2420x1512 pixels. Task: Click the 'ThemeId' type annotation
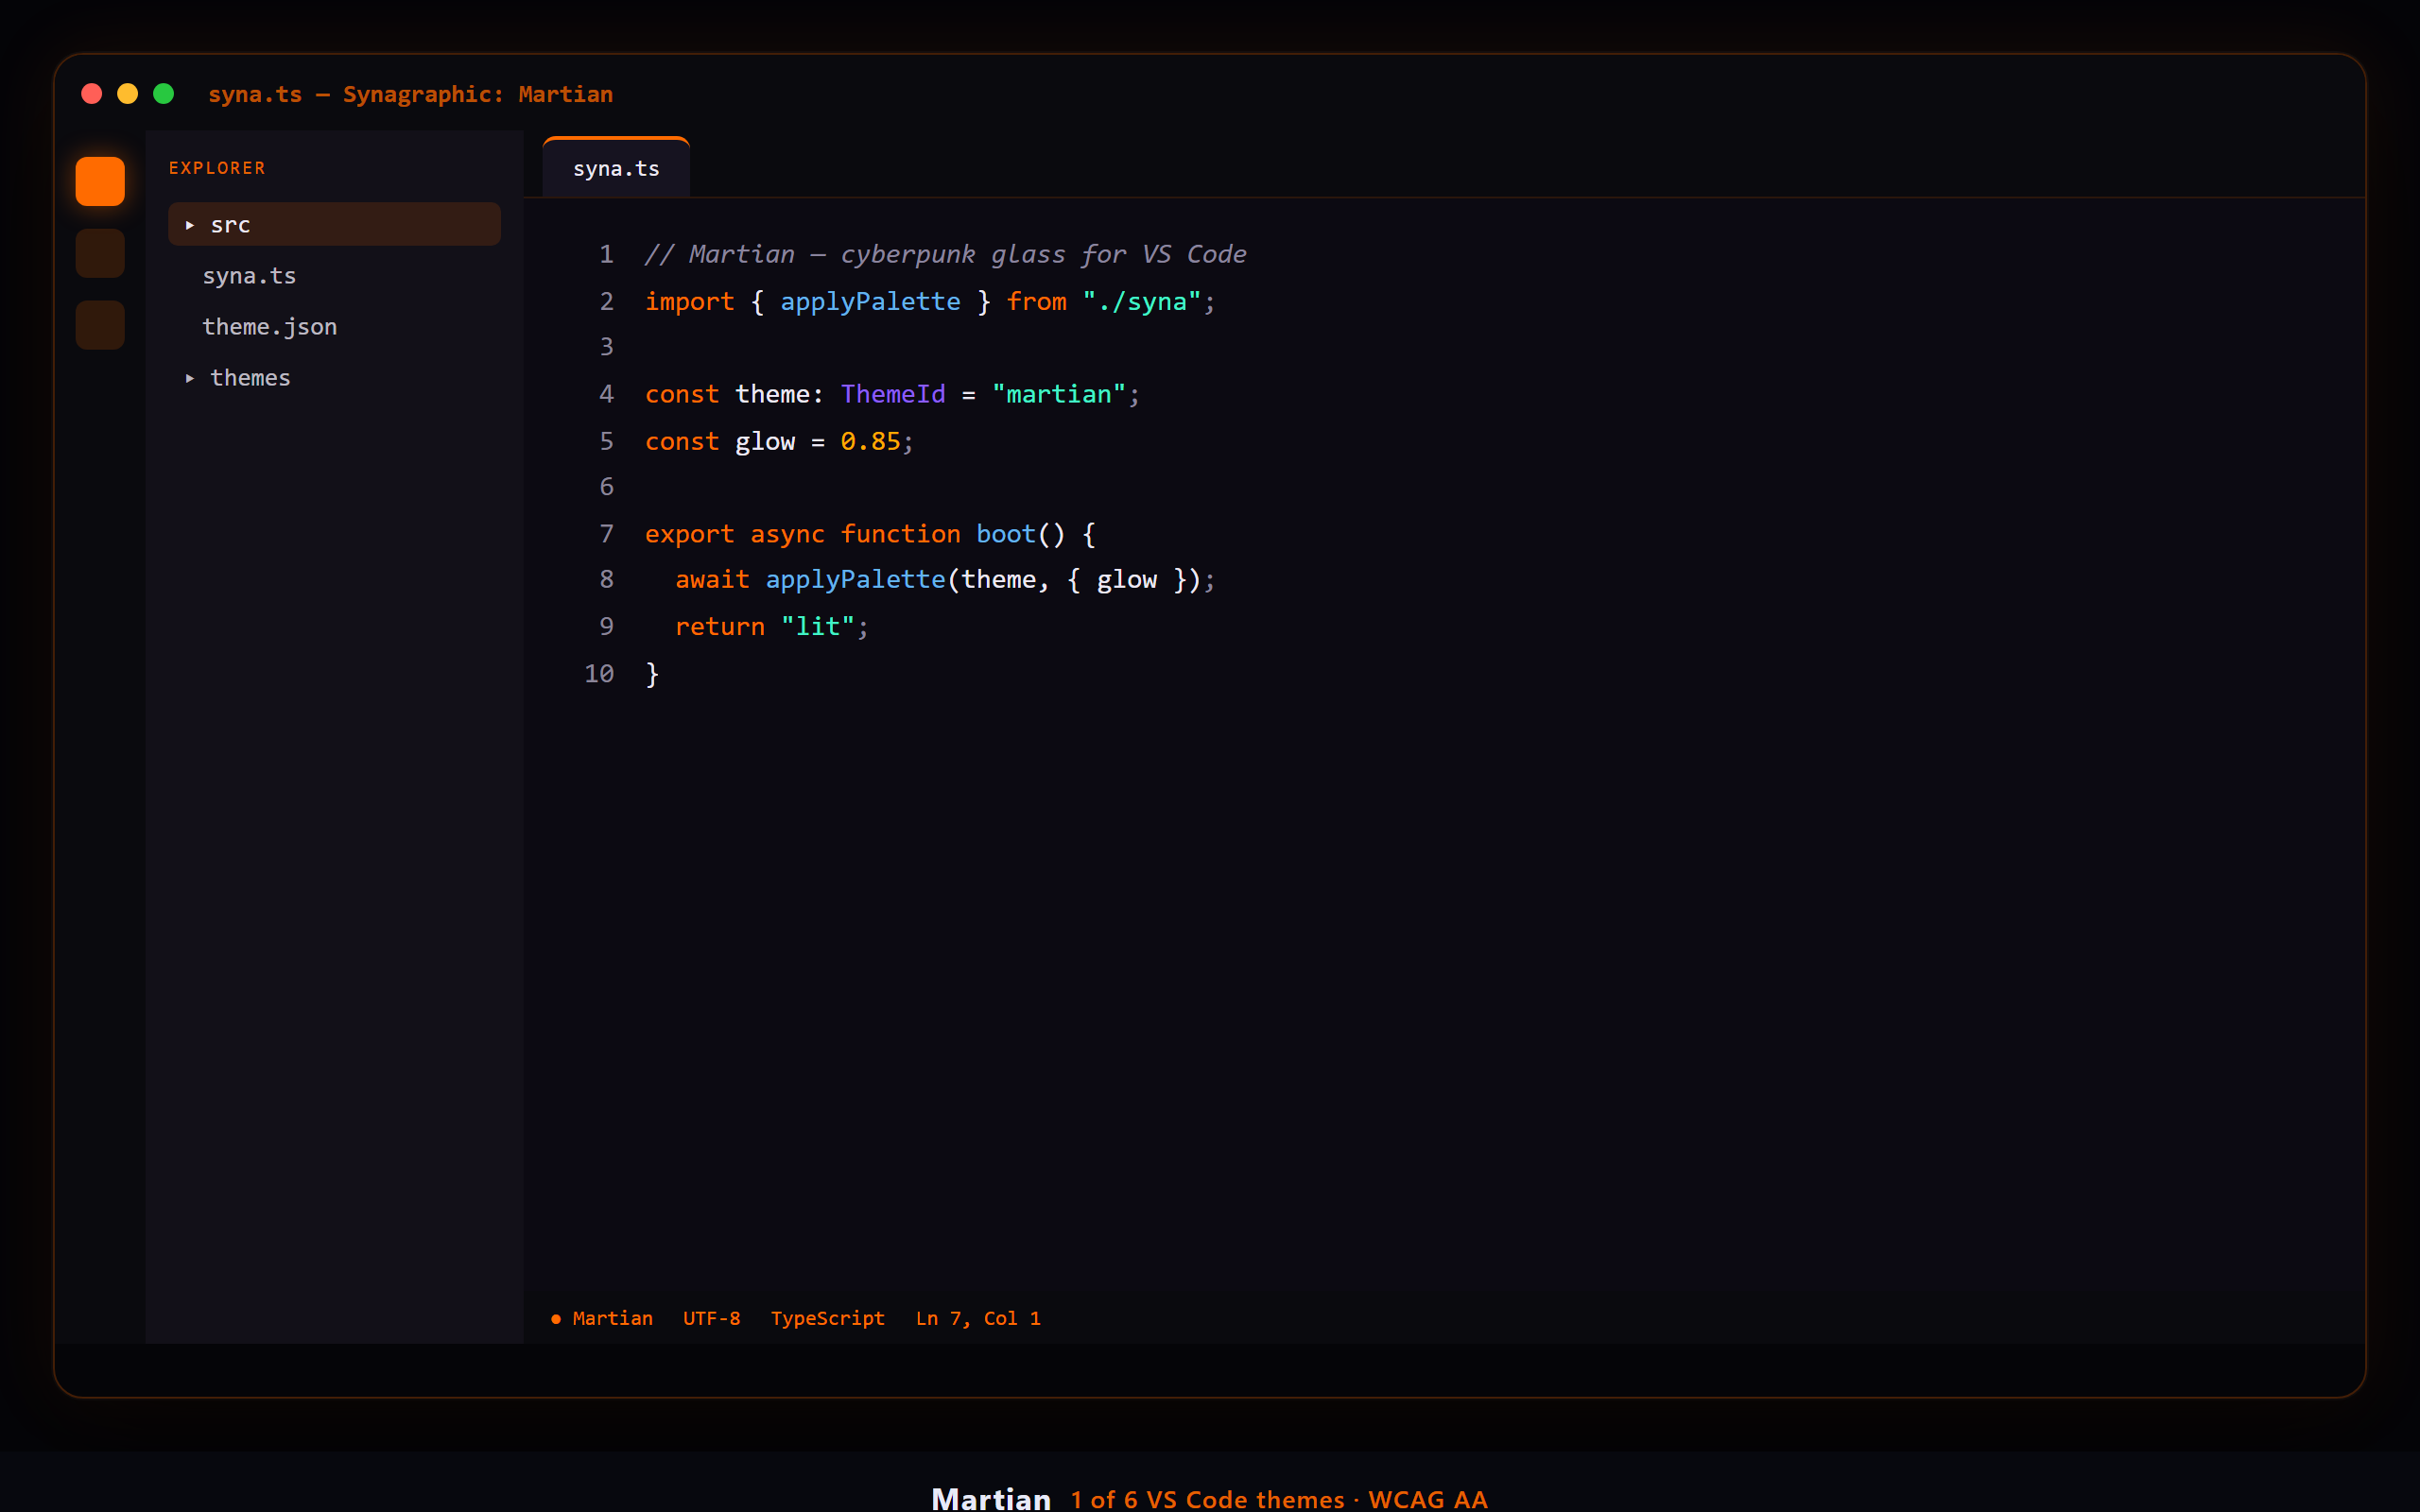point(893,394)
